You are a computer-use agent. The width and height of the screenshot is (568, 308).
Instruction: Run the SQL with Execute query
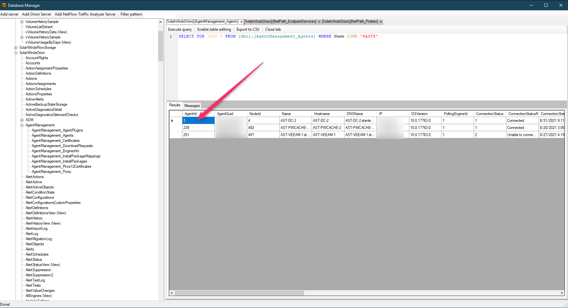point(180,29)
